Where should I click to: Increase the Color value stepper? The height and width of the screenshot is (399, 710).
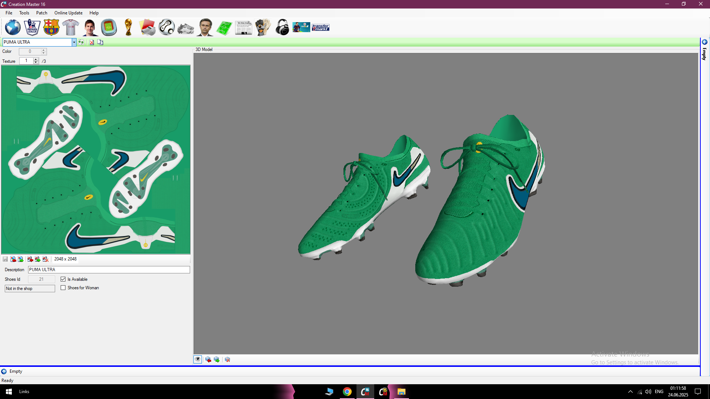click(x=44, y=50)
